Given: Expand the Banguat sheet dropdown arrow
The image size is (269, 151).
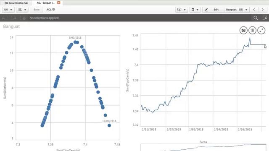Looking at the screenshot, I should [246, 10].
